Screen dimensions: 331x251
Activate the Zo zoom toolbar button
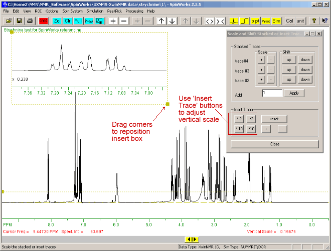tap(57, 21)
